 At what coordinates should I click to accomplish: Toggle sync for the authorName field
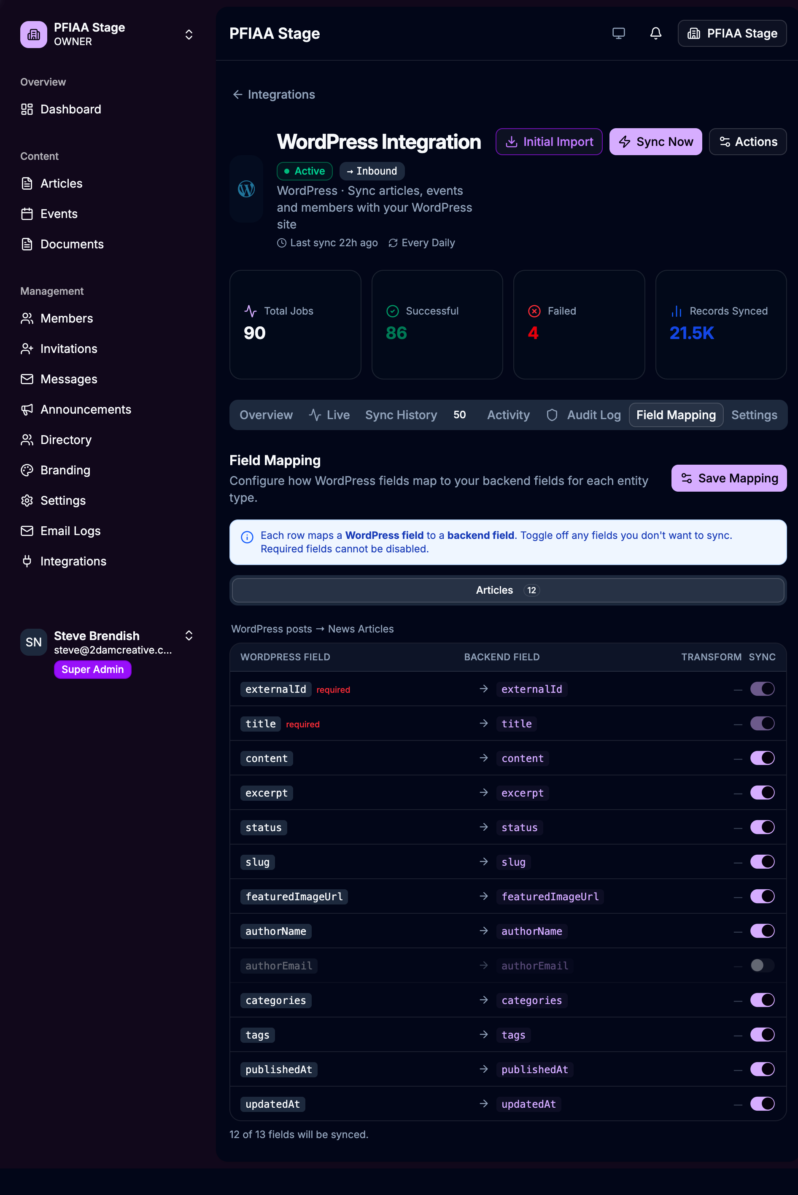pos(762,931)
